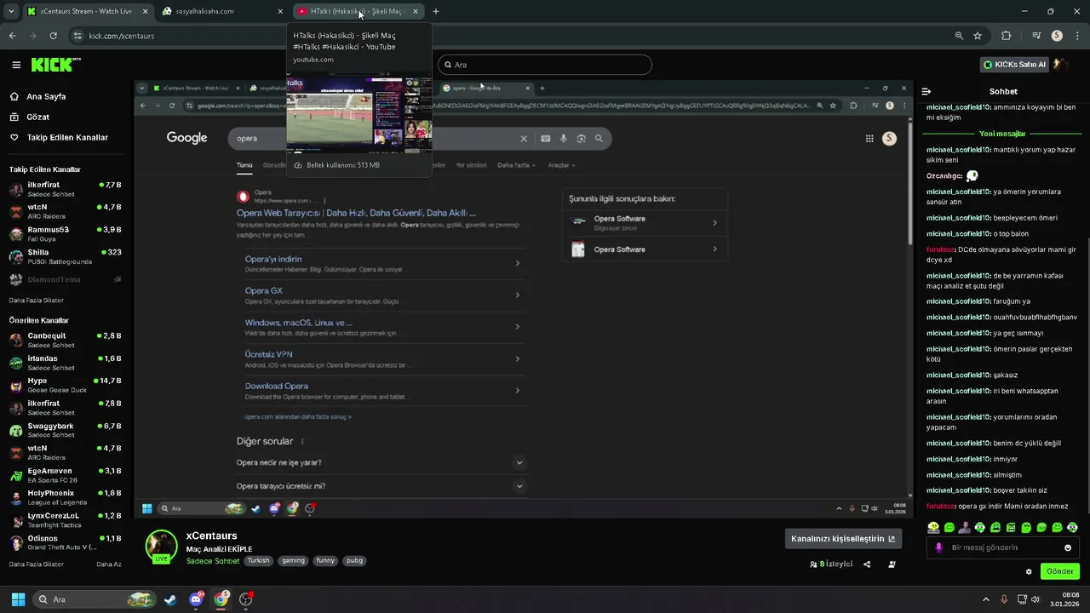Close the sosyalhalisaha.com tab
Image resolution: width=1090 pixels, height=613 pixels.
[281, 11]
